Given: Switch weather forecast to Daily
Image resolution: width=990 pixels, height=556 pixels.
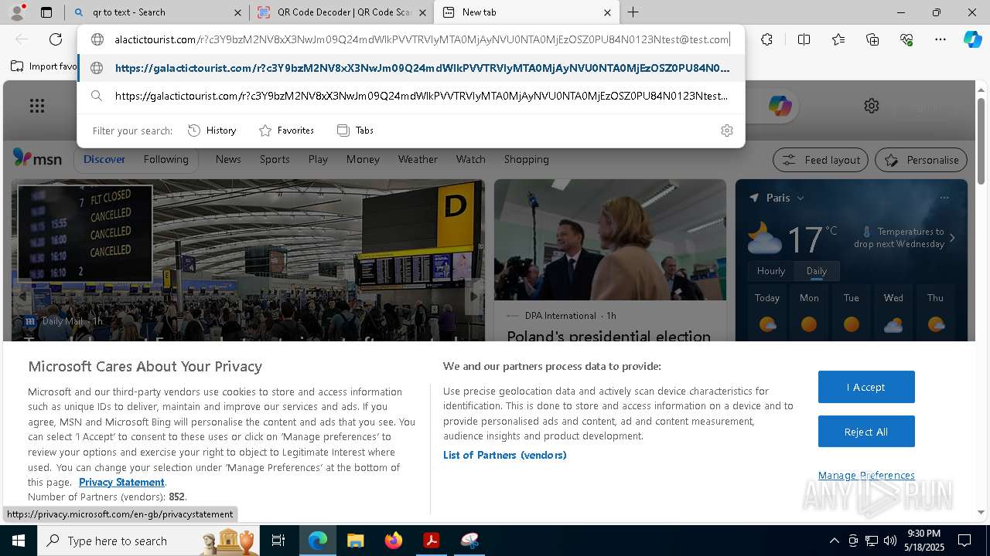Looking at the screenshot, I should tap(817, 271).
